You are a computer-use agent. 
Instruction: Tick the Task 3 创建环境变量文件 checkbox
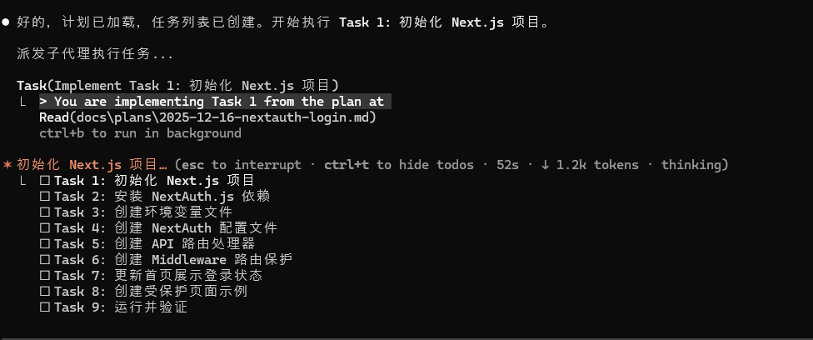pyautogui.click(x=44, y=212)
